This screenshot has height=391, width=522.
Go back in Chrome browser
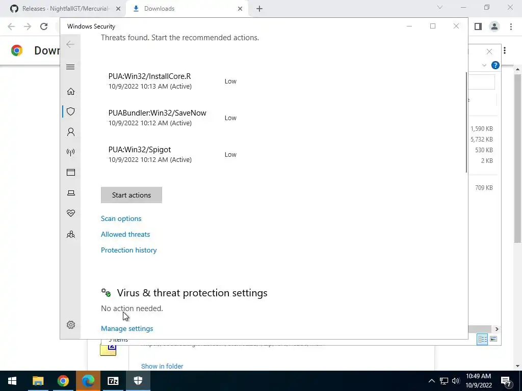click(11, 26)
